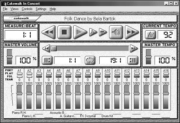Open the Settings menu

point(41,9)
